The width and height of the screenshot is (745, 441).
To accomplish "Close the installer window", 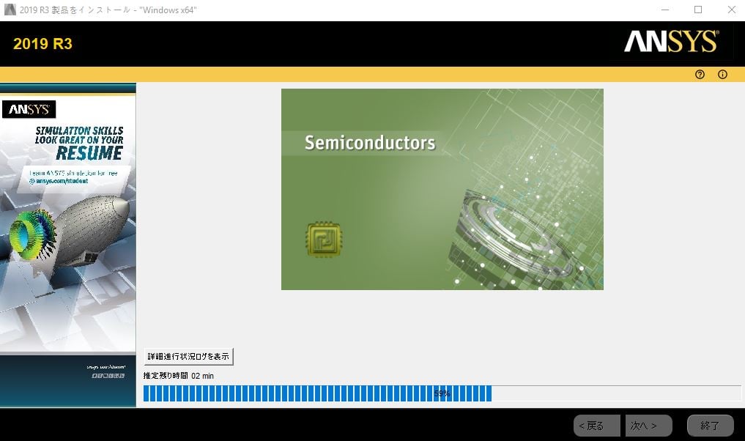I will pyautogui.click(x=732, y=10).
